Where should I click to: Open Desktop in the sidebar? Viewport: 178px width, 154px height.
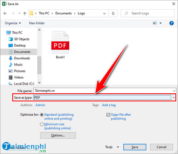tap(17, 45)
